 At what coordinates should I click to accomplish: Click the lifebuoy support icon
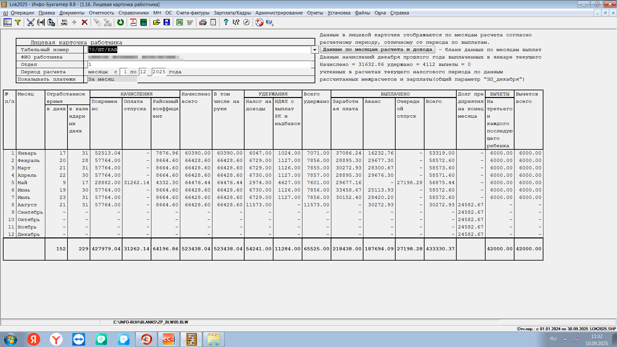click(259, 22)
